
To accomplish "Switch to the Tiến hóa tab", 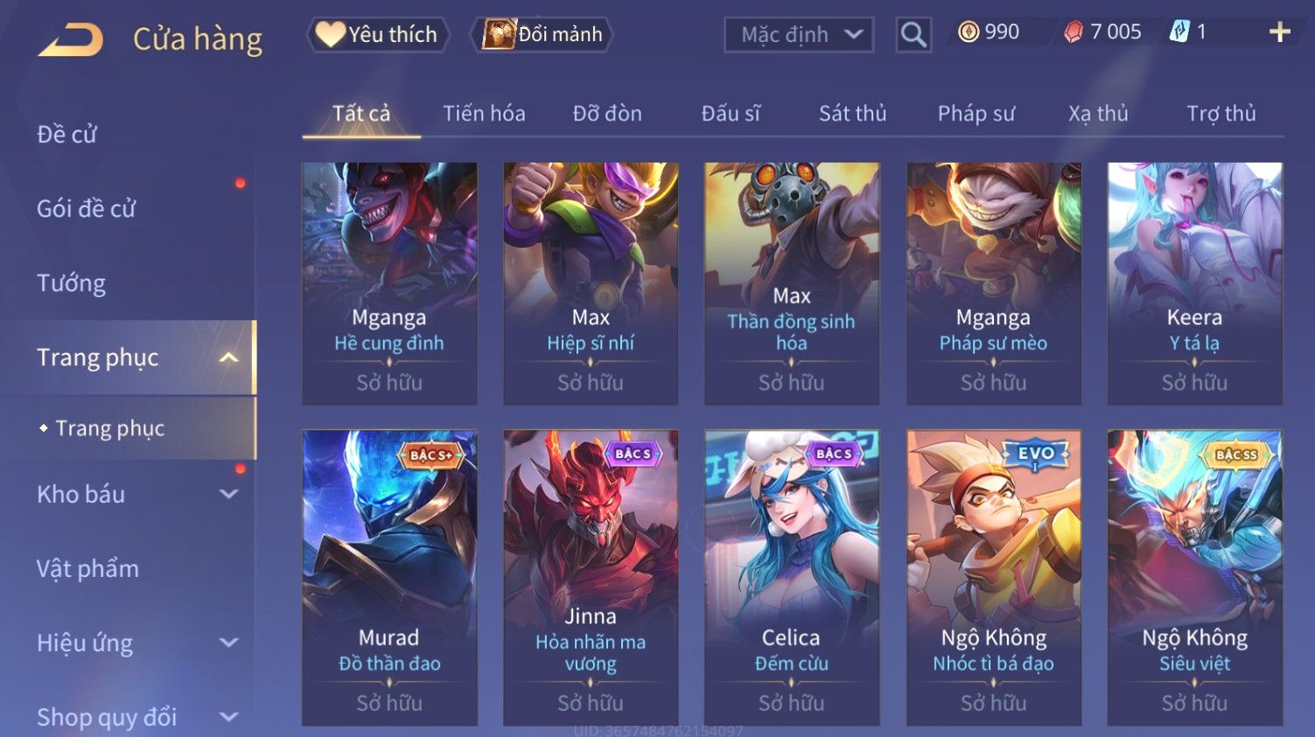I will click(484, 114).
